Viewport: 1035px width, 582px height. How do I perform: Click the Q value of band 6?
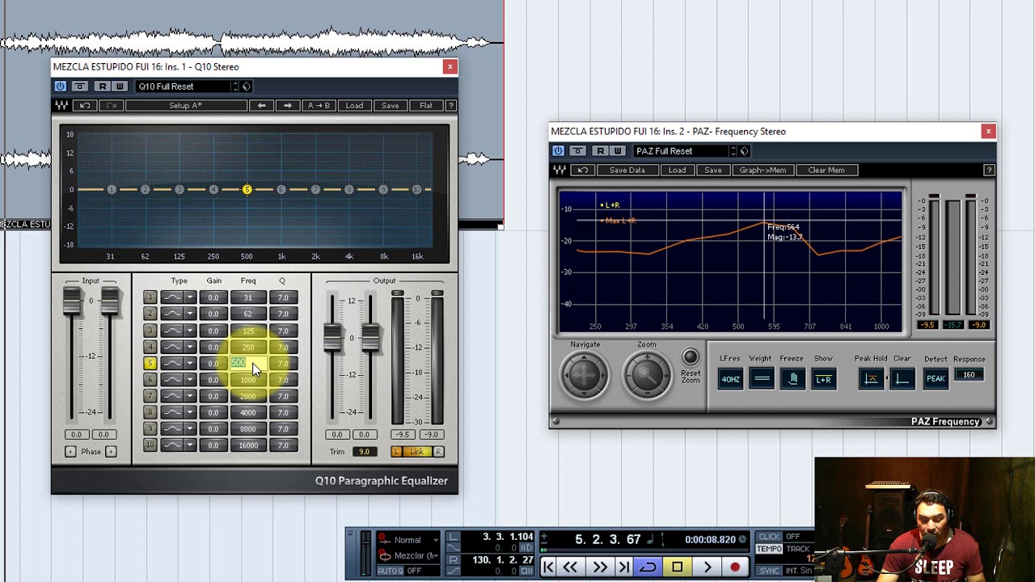pos(283,380)
